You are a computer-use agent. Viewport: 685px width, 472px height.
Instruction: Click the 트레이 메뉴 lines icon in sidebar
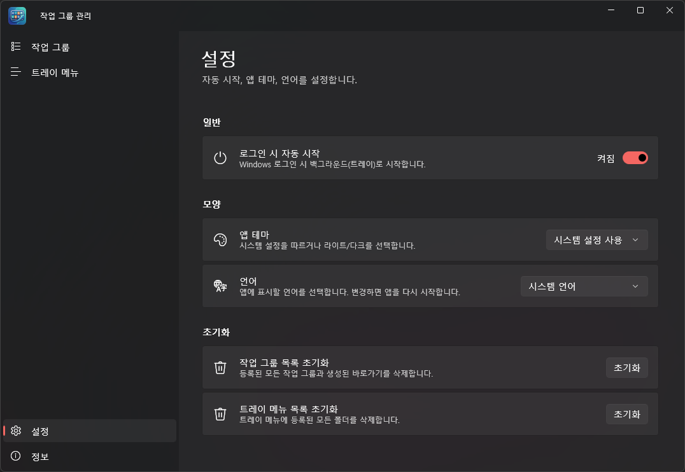click(x=16, y=72)
